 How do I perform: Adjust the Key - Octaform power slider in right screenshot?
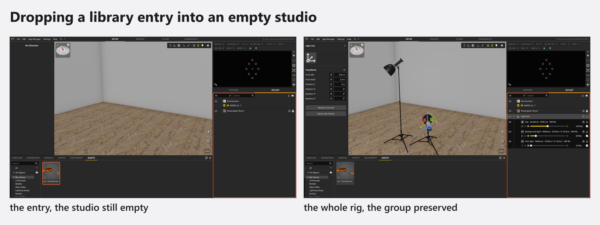click(x=547, y=126)
